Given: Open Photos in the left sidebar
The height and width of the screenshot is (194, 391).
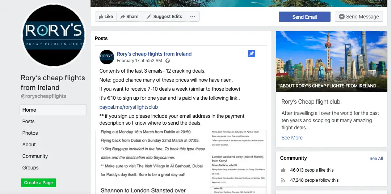Looking at the screenshot, I should point(30,133).
